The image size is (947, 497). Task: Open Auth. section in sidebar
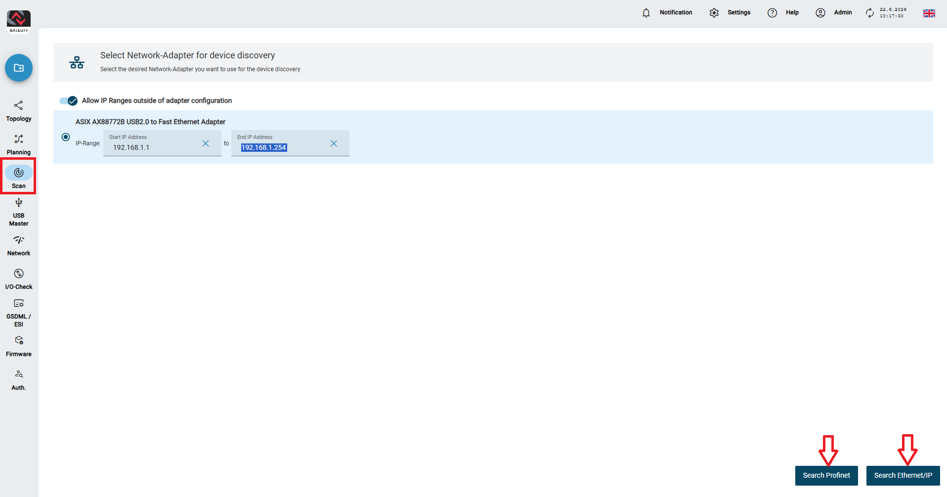coord(19,380)
